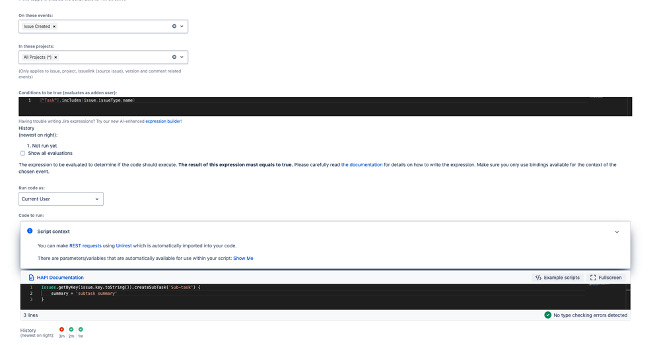Click the All Projects (*) tag label
The height and width of the screenshot is (345, 659).
[x=38, y=57]
